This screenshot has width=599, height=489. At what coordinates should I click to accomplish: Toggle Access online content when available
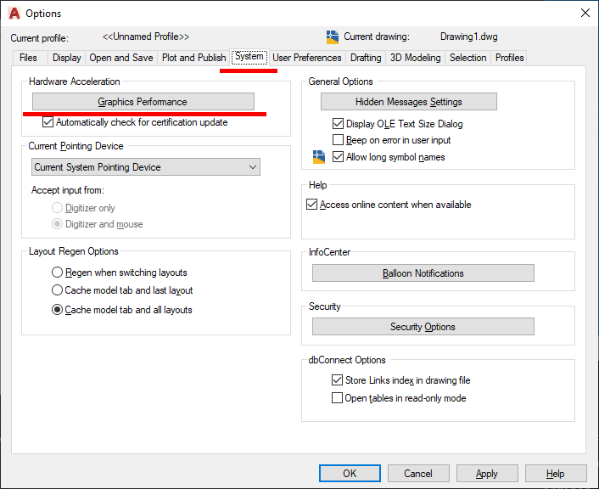click(311, 205)
